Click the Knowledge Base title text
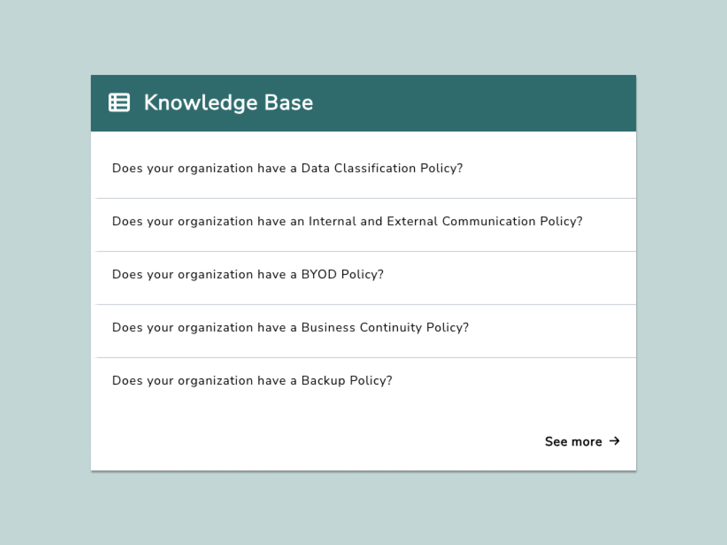The width and height of the screenshot is (727, 545). point(228,103)
